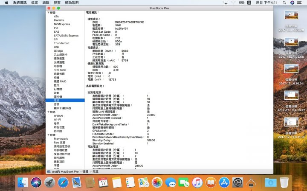The width and height of the screenshot is (307, 191).
Task: Launch Siri from the Dock
Action: (36, 183)
